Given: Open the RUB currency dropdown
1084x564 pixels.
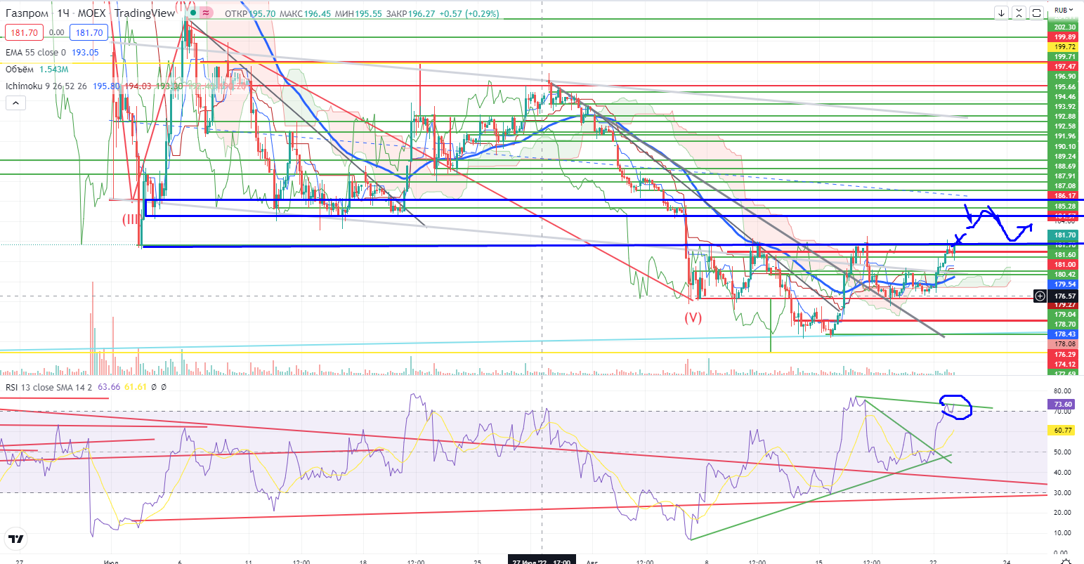Looking at the screenshot, I should click(x=1065, y=10).
